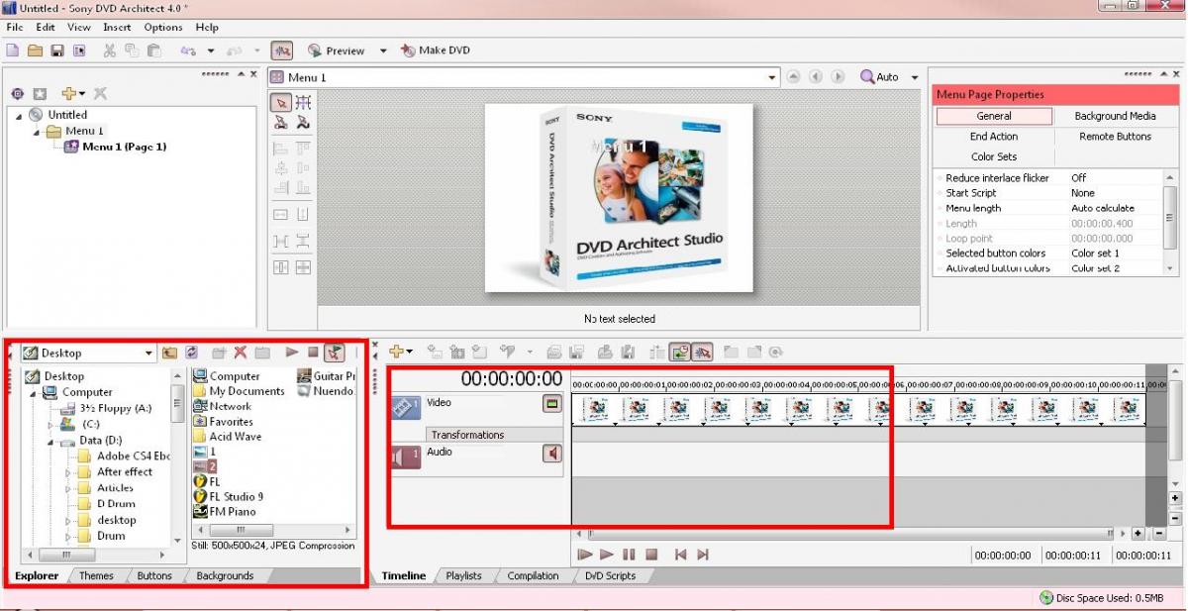Open the File menu
The image size is (1188, 611).
15,28
